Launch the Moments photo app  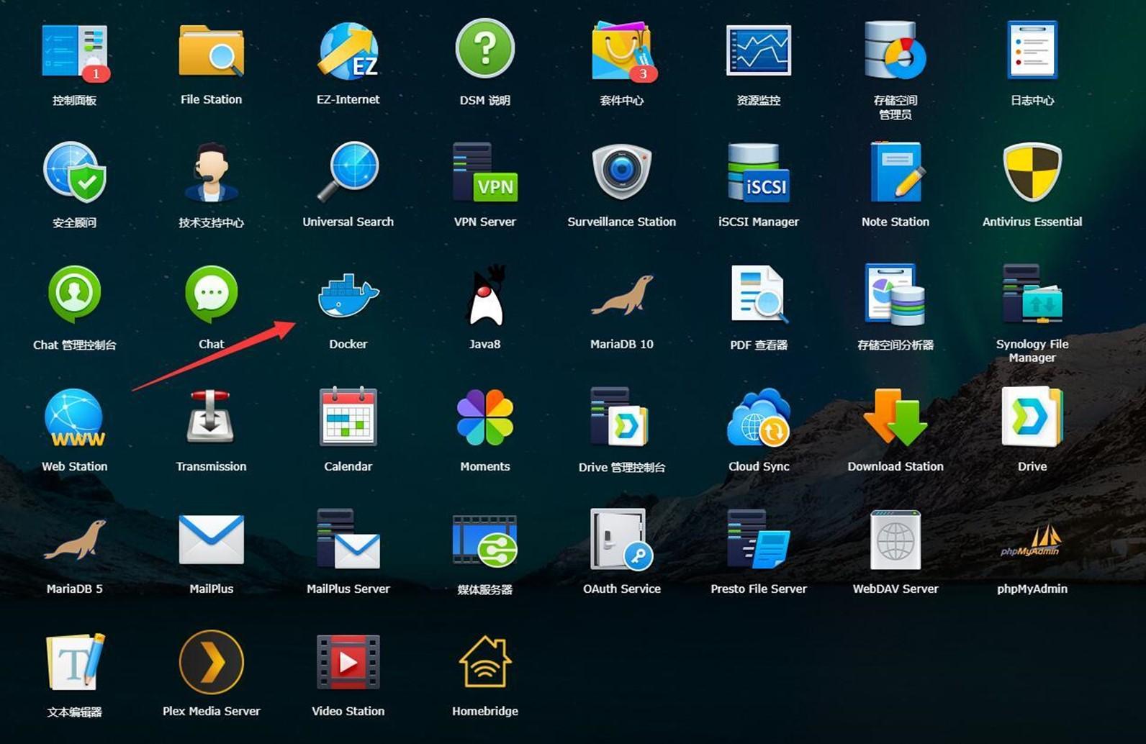[x=484, y=417]
